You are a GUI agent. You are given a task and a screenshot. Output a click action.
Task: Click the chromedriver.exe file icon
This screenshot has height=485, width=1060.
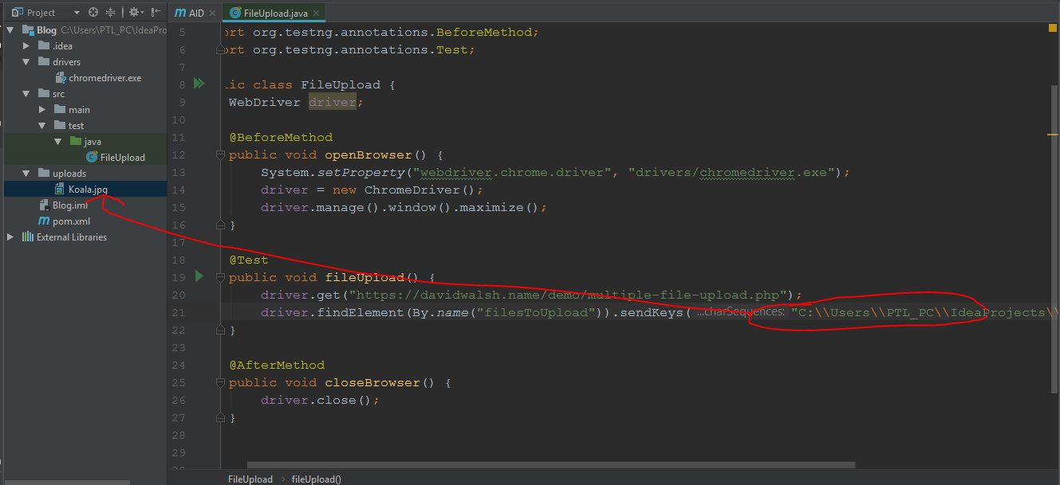(60, 77)
